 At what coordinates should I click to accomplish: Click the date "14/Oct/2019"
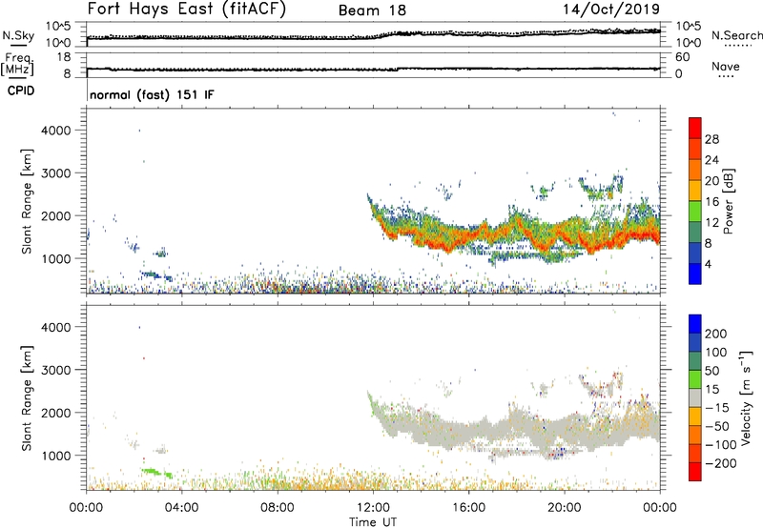[611, 10]
